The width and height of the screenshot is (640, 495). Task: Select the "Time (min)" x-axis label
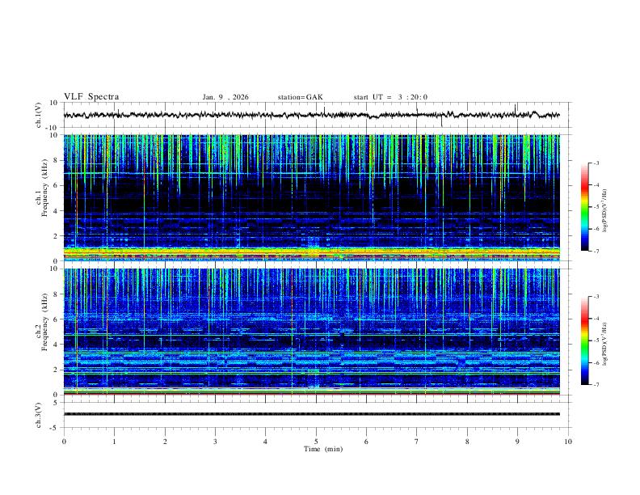click(323, 449)
